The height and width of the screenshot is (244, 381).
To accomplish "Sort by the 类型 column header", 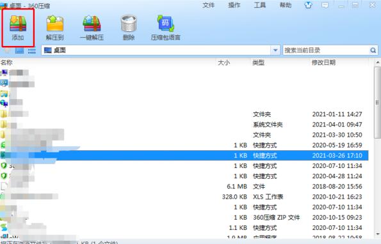I will point(258,63).
